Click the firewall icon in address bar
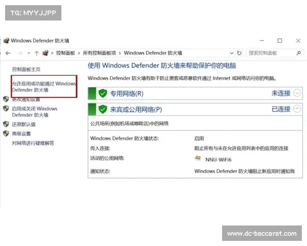 (46, 53)
